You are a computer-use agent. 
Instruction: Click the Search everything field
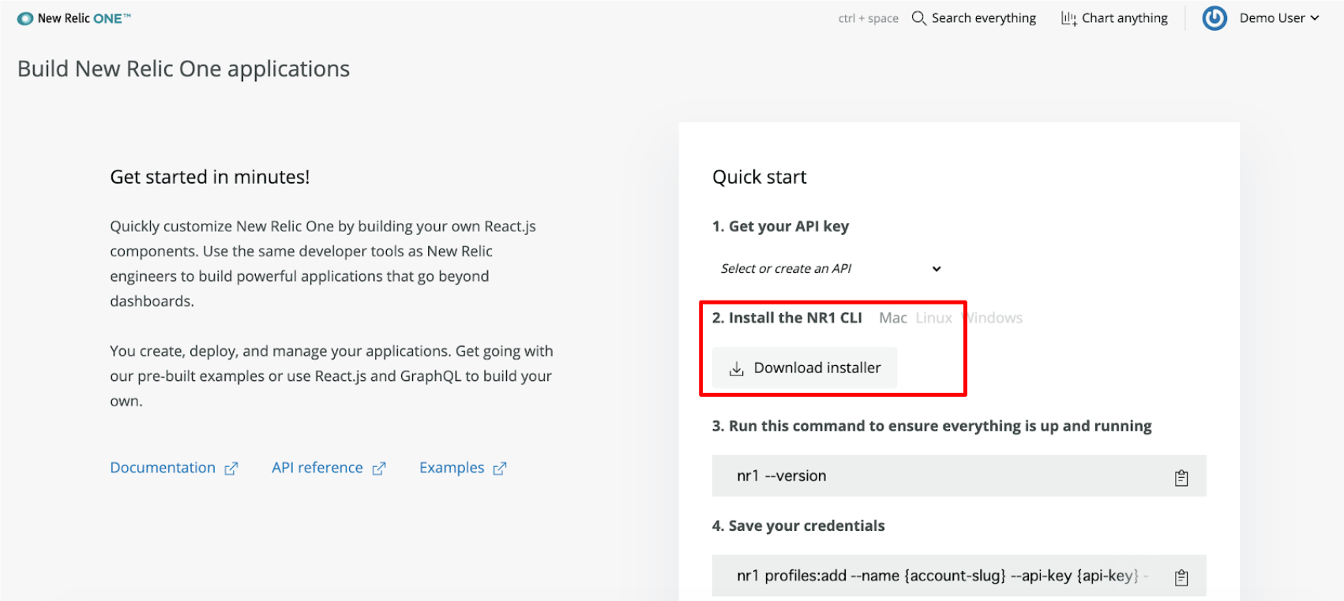pos(974,18)
